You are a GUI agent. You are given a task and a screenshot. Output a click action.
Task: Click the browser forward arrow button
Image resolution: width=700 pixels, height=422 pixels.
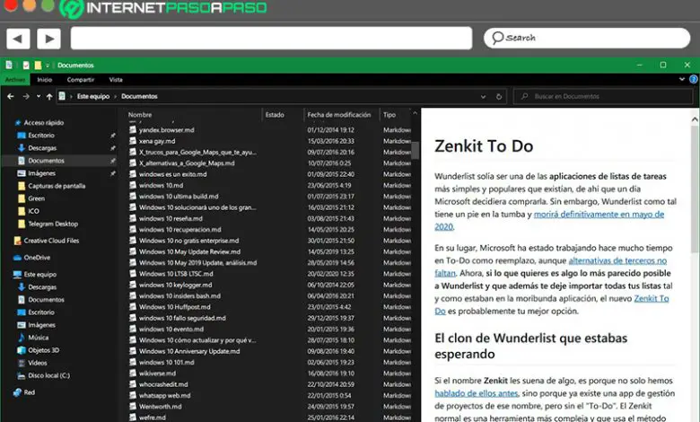(48, 39)
